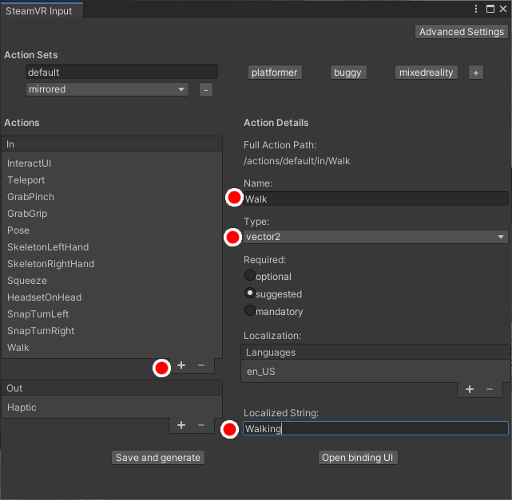Viewport: 512px width, 500px height.
Task: Select the mandatory radio button
Action: point(250,310)
